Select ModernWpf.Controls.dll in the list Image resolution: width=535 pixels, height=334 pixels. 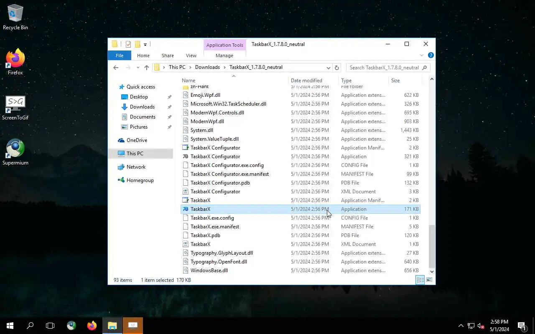tap(300, 113)
